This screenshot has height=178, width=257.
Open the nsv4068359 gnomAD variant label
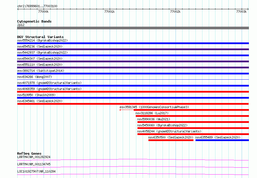[x=49, y=89]
